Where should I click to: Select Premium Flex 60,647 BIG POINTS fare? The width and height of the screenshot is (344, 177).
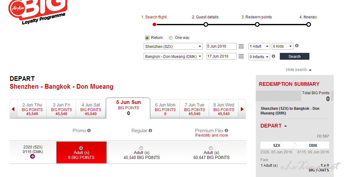(211, 148)
